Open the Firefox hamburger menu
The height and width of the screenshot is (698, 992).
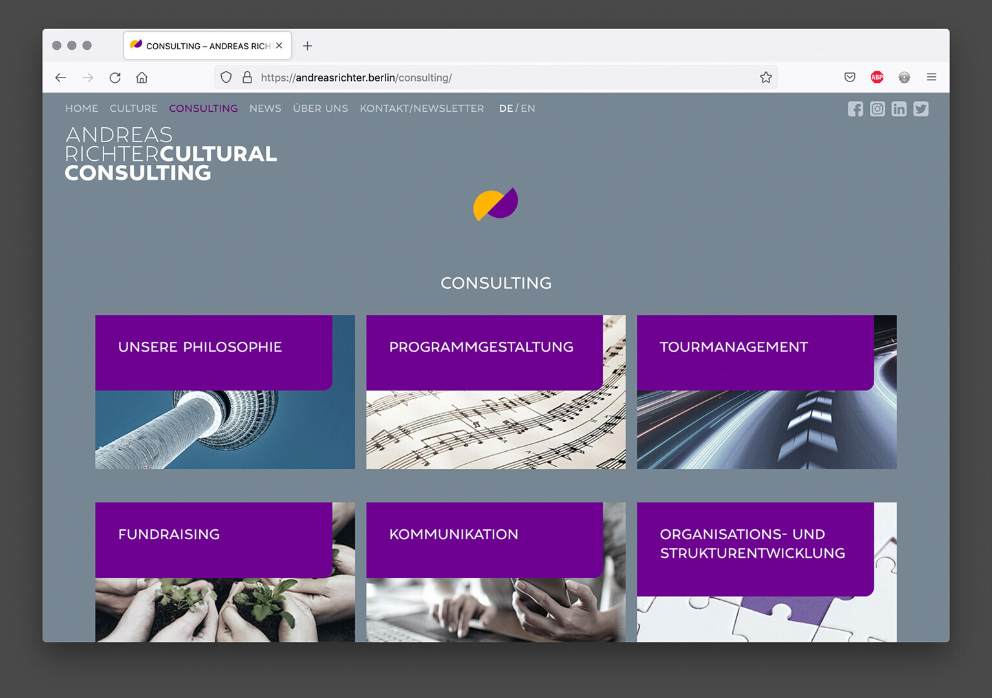pos(931,78)
